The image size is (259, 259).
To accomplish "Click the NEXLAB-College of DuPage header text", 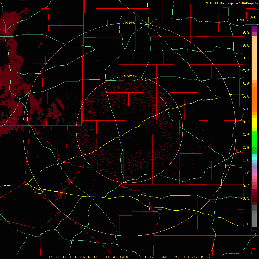I will 230,3.
